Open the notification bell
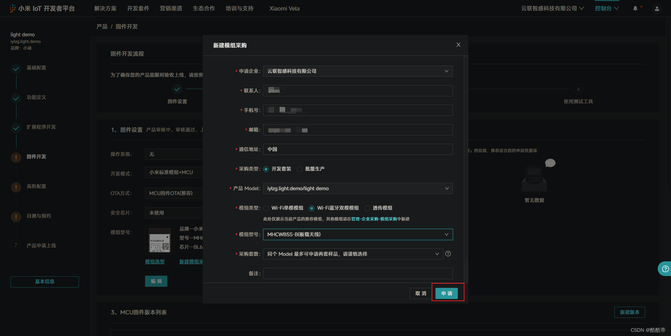Screen dimensions: 671x336 tap(635, 8)
